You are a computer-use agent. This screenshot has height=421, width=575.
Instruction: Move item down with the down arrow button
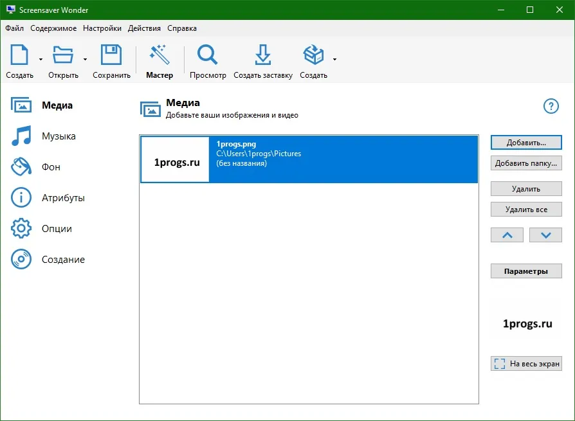(545, 235)
